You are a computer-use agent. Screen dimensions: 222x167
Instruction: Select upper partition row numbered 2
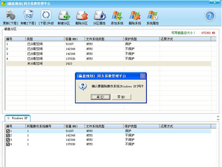coord(108,49)
